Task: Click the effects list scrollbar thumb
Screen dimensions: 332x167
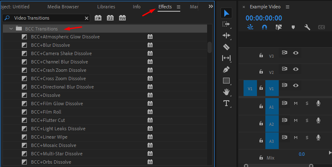Action: (210, 47)
